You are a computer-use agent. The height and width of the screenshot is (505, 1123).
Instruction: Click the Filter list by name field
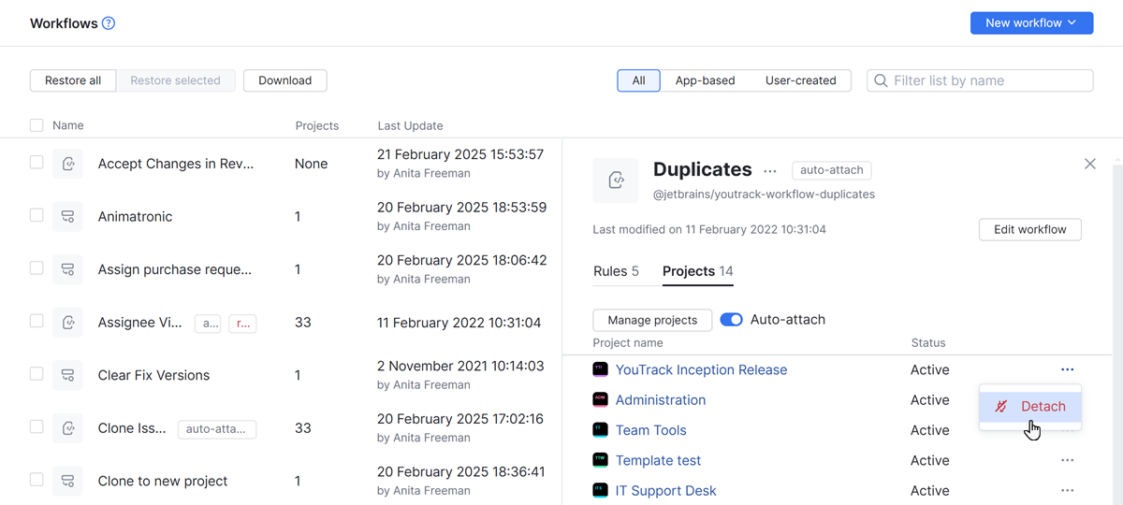click(x=987, y=80)
